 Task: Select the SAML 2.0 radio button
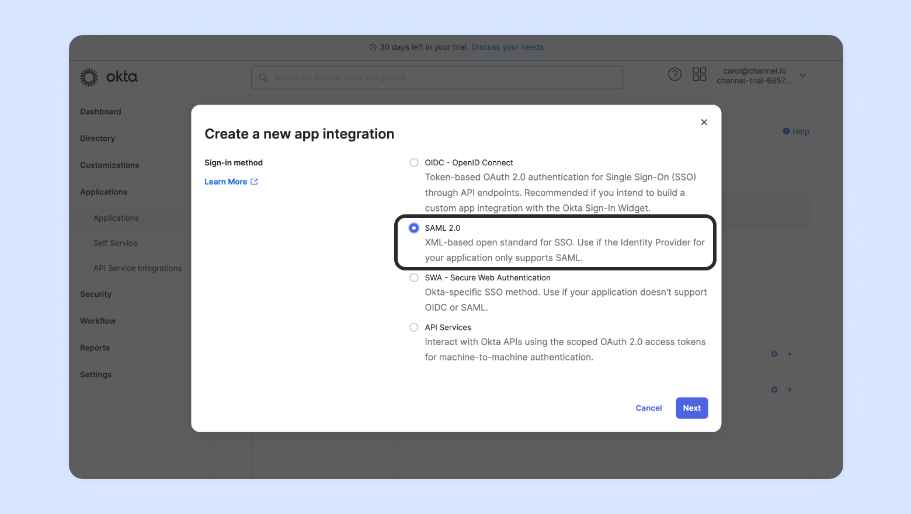click(x=414, y=228)
